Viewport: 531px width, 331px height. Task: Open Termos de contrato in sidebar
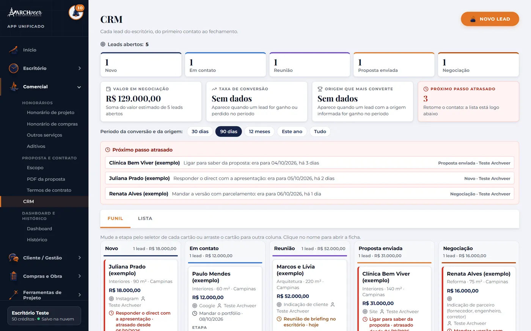(x=49, y=190)
